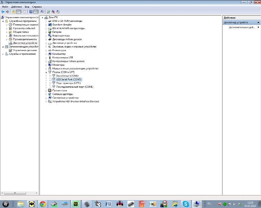This screenshot has width=261, height=208.
Task: Click Дополнительные действия in Actions pane
Action: [242, 27]
